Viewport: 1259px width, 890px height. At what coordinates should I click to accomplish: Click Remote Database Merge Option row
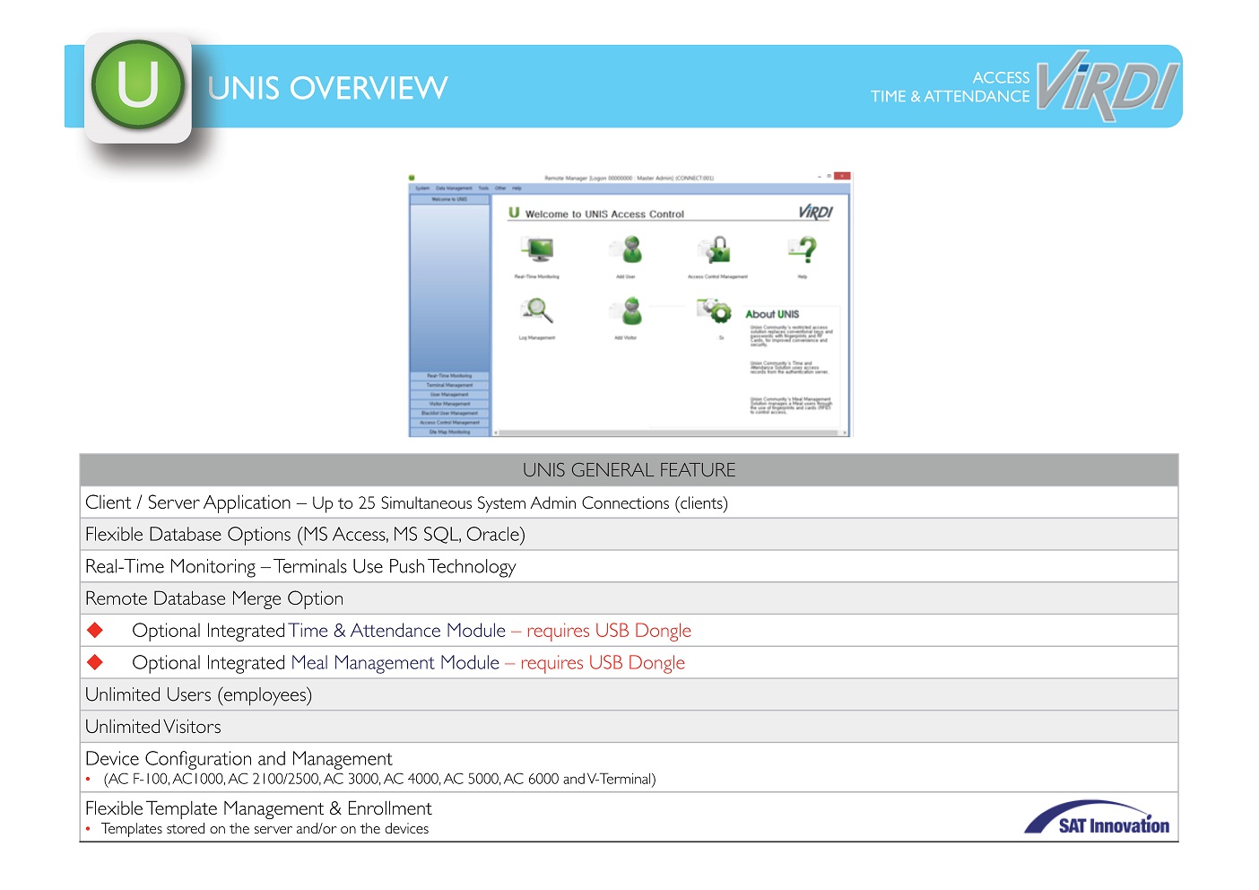(629, 598)
